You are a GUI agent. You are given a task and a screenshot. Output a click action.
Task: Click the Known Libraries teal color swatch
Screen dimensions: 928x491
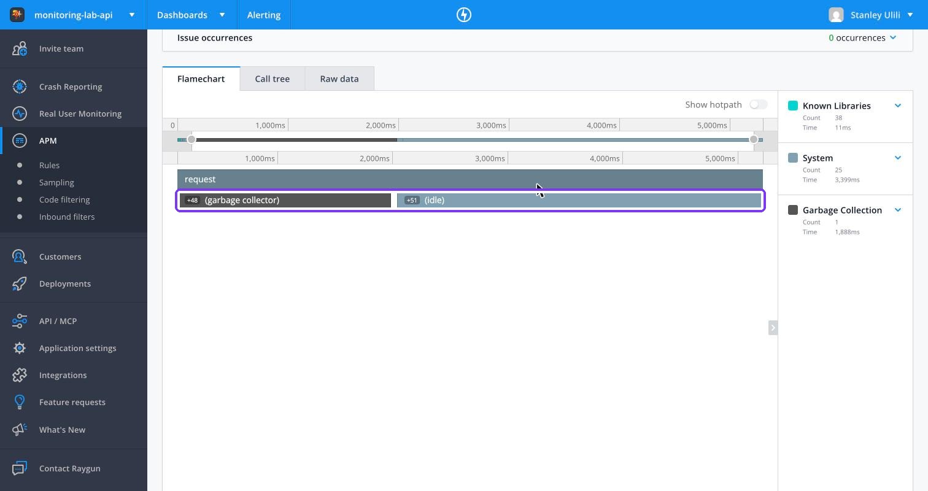pos(793,106)
